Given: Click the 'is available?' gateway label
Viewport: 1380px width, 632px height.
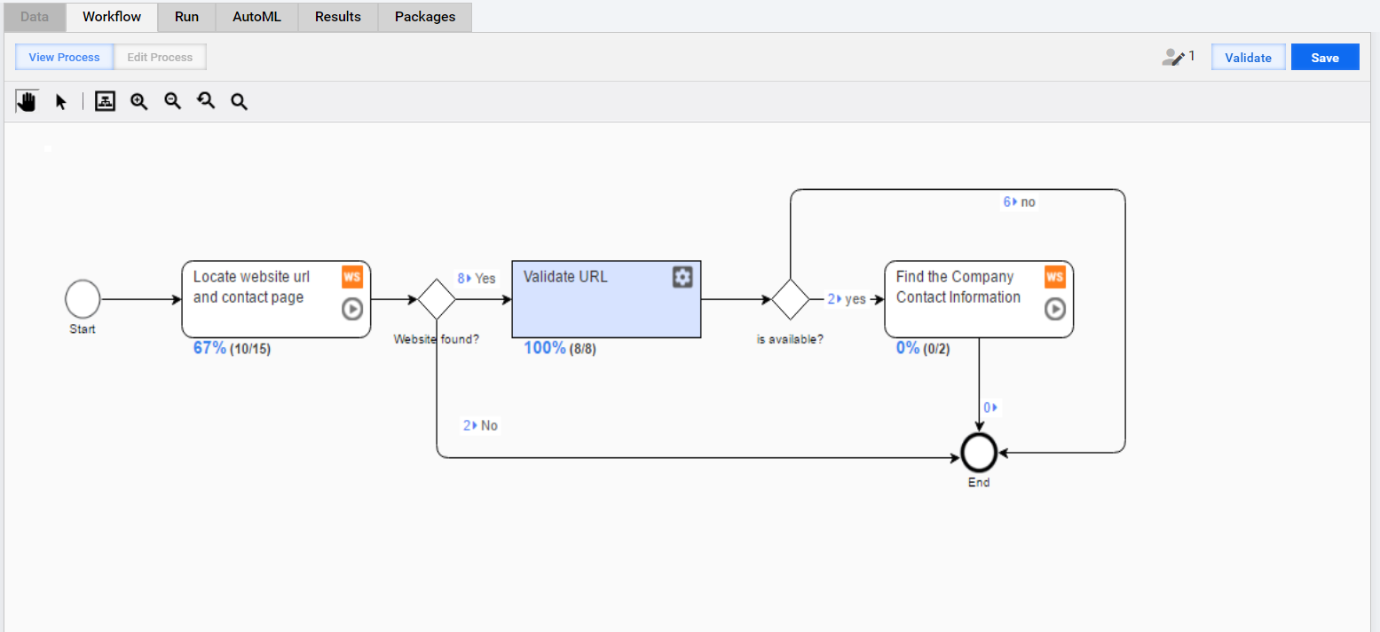Looking at the screenshot, I should [790, 339].
